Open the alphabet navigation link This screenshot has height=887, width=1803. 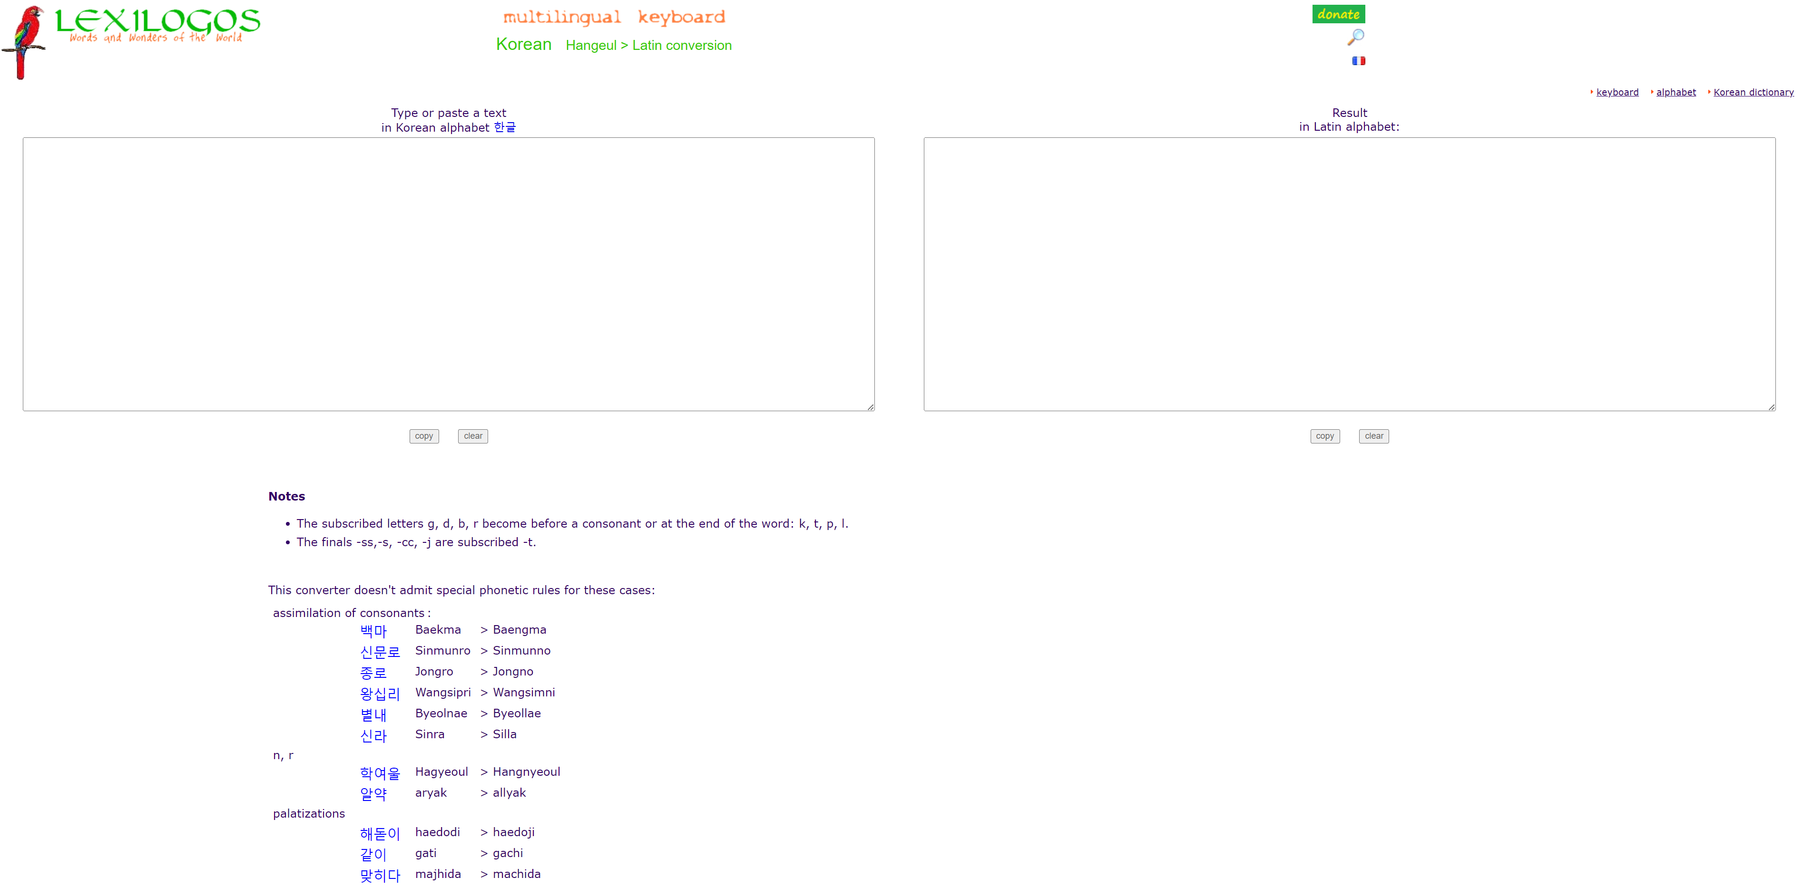click(1676, 92)
